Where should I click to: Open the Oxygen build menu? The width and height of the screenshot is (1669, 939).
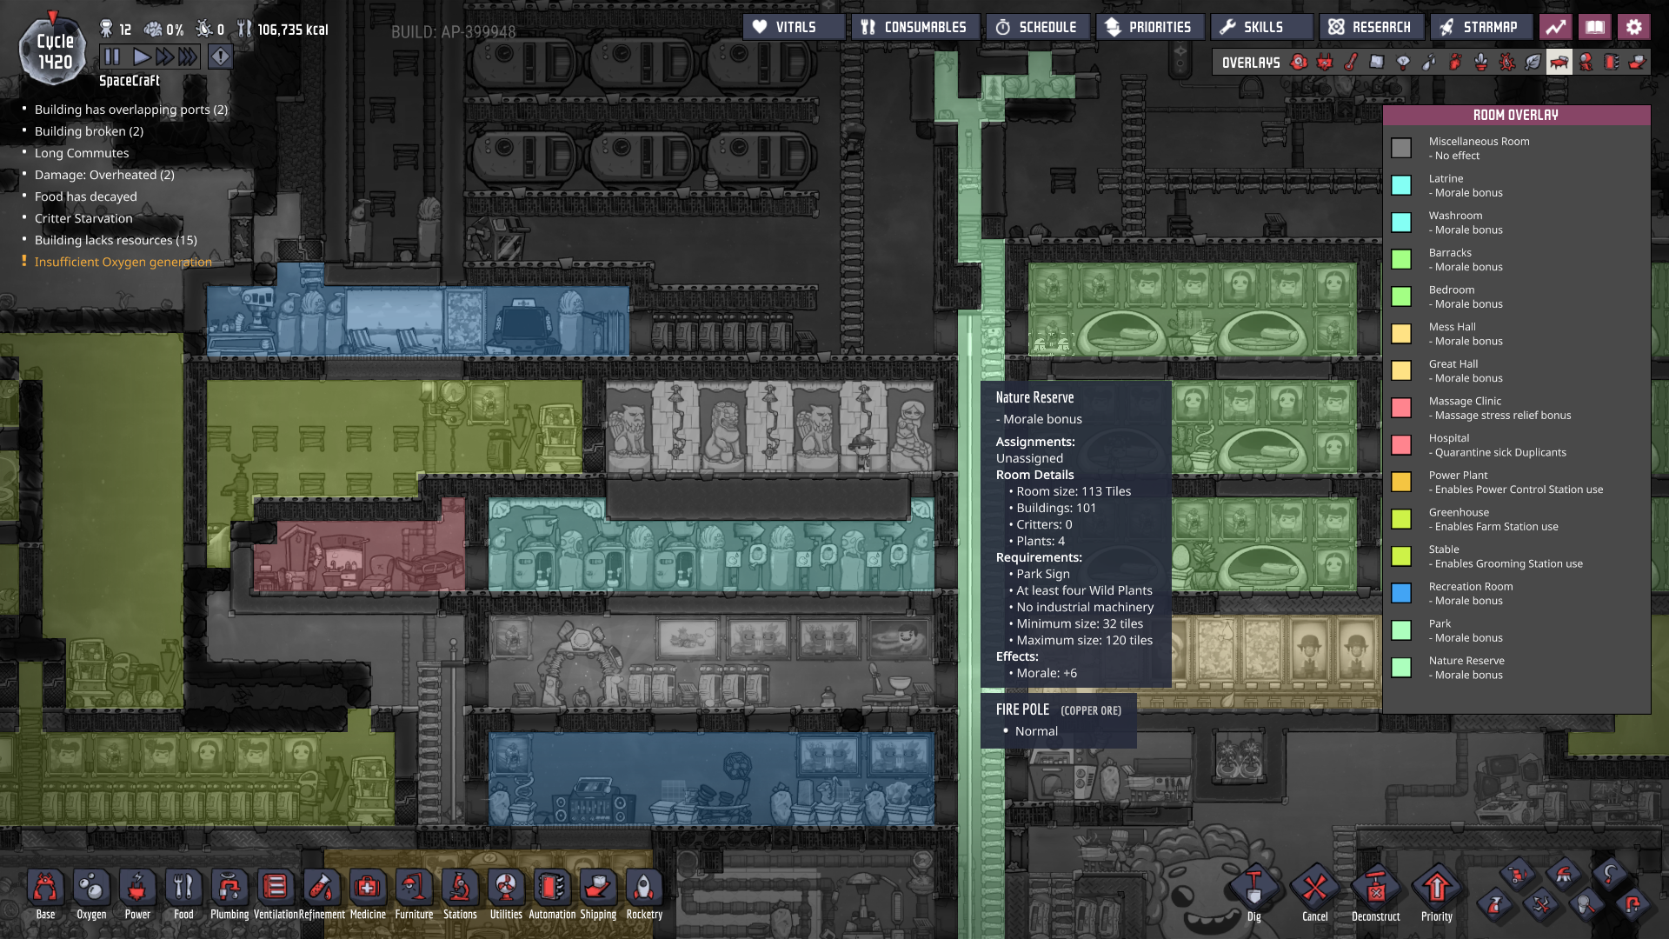[x=91, y=889]
